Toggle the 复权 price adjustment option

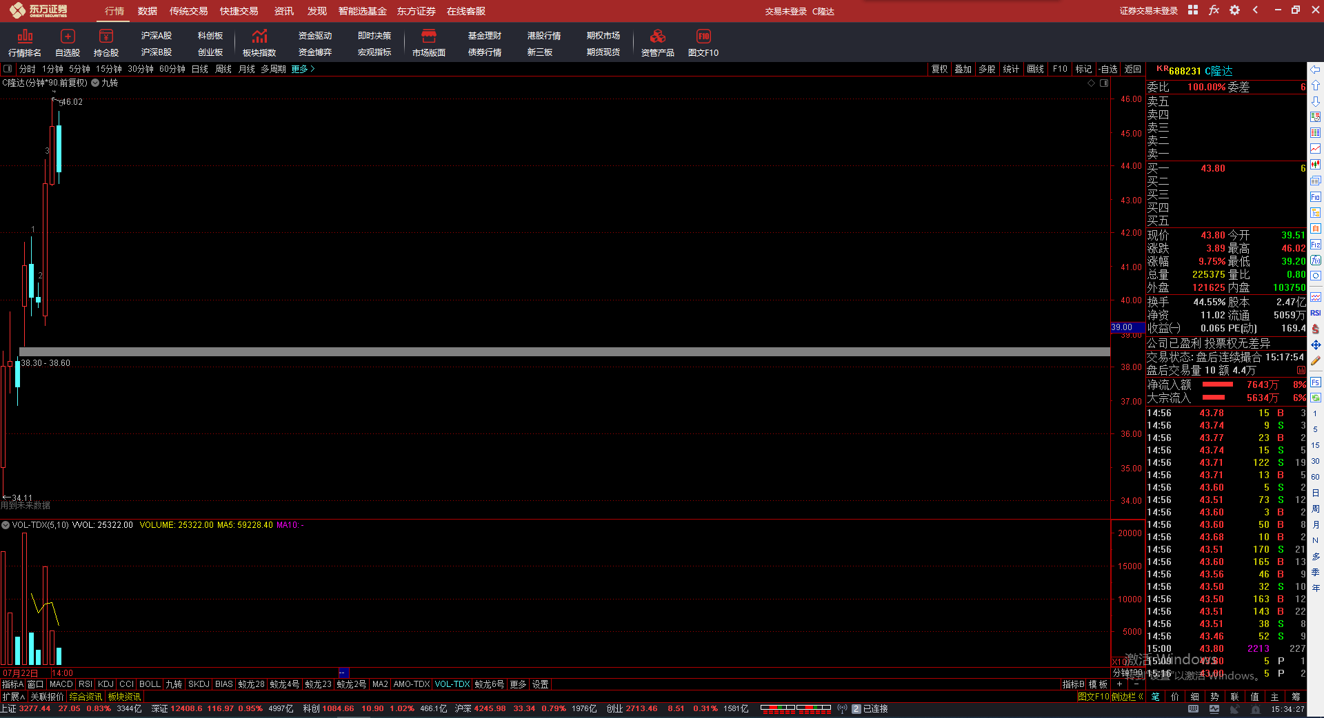(x=939, y=69)
